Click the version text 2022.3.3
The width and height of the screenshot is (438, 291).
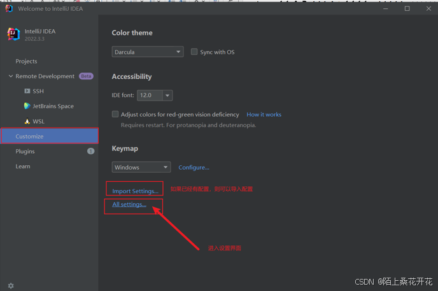[34, 39]
